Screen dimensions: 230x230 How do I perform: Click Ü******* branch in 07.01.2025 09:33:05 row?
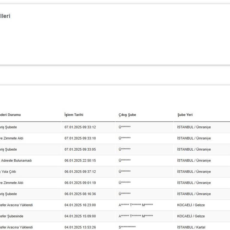[x=125, y=149]
